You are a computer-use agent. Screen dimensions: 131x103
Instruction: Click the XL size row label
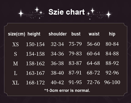(x=16, y=83)
